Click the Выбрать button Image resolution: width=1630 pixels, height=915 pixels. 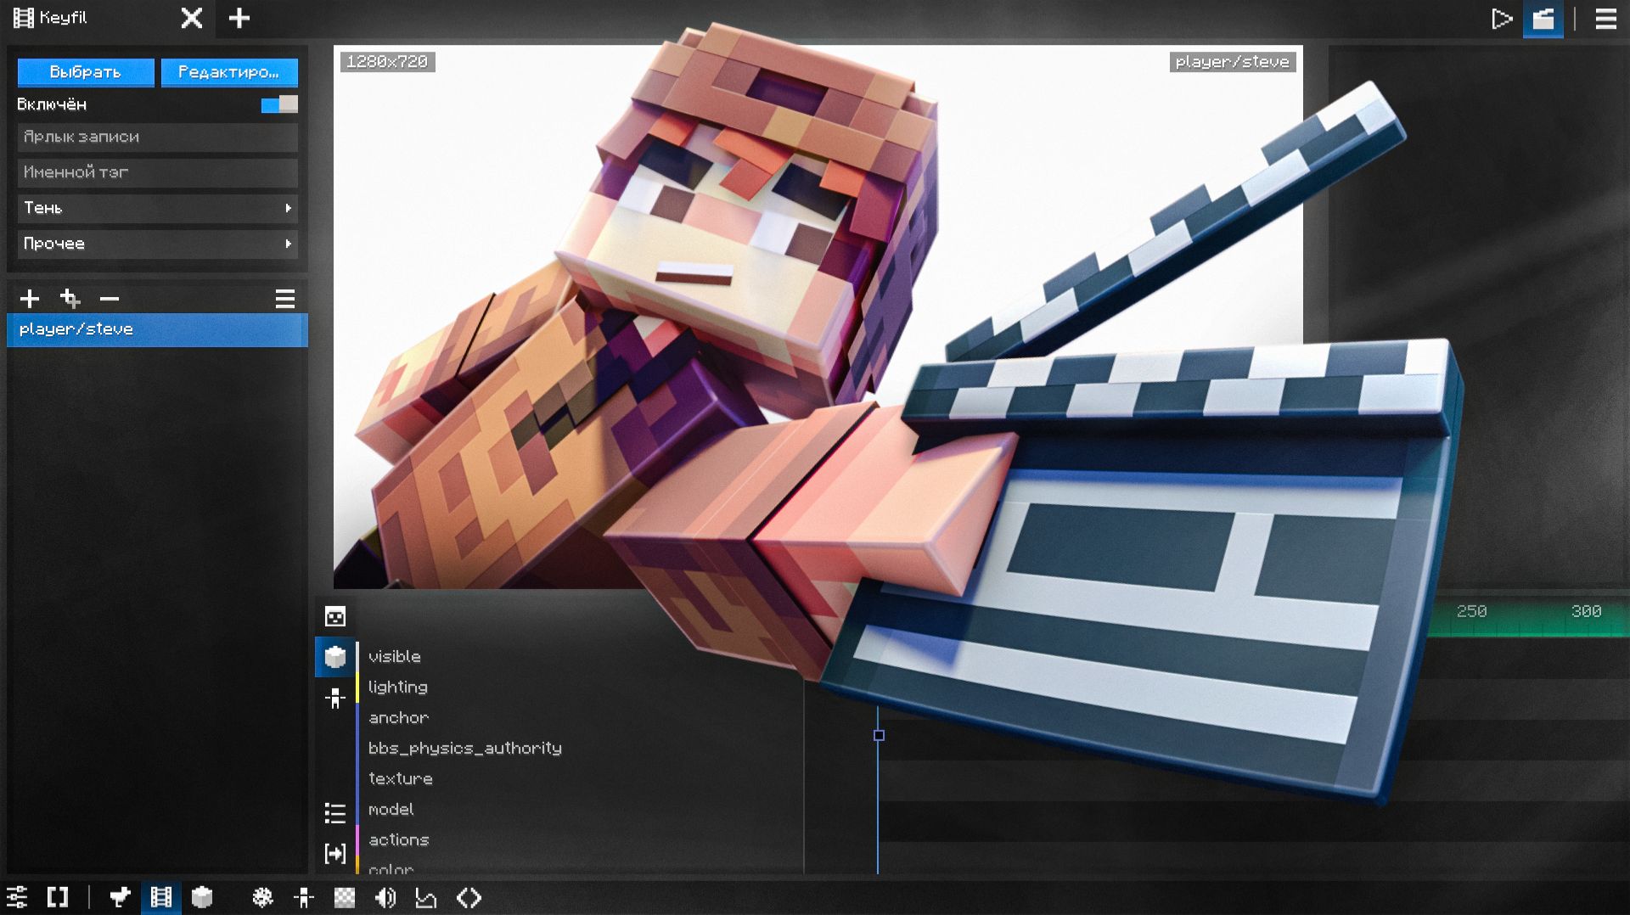[x=86, y=72]
